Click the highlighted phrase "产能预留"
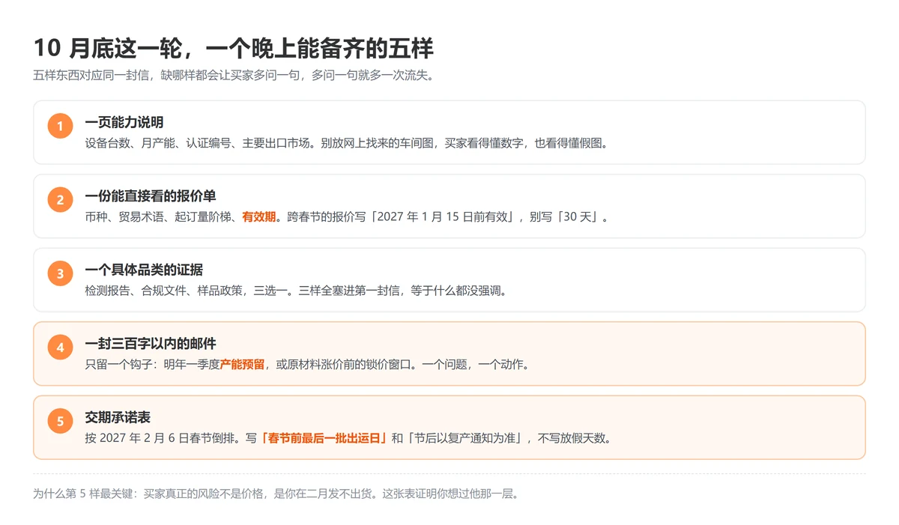The width and height of the screenshot is (899, 525). coord(242,365)
